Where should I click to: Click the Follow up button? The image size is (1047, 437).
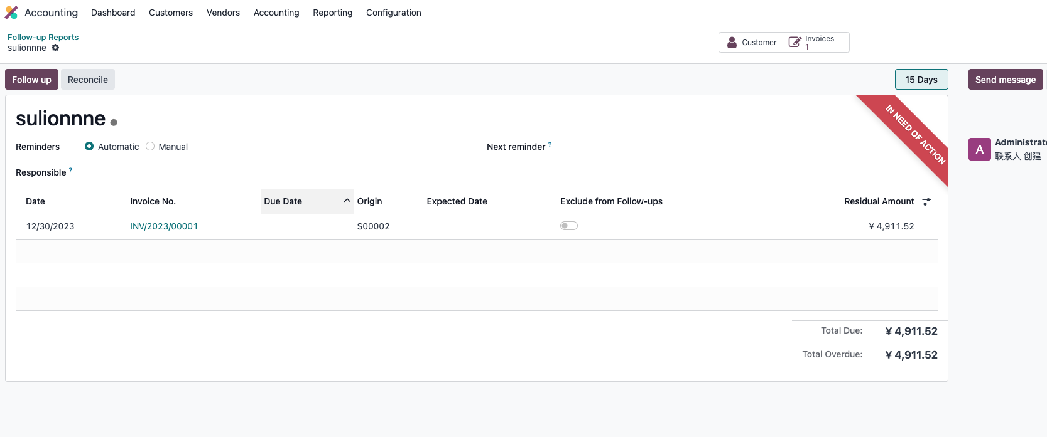tap(31, 80)
